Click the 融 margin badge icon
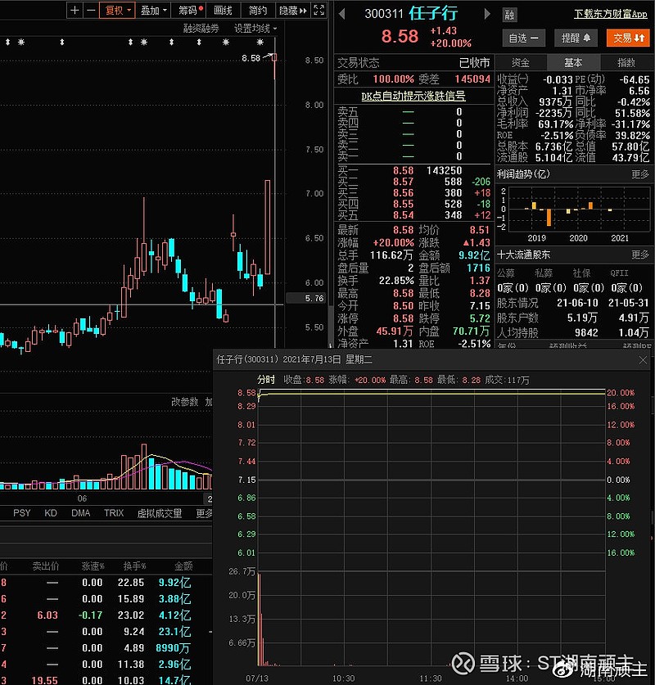The image size is (655, 685). pos(509,15)
